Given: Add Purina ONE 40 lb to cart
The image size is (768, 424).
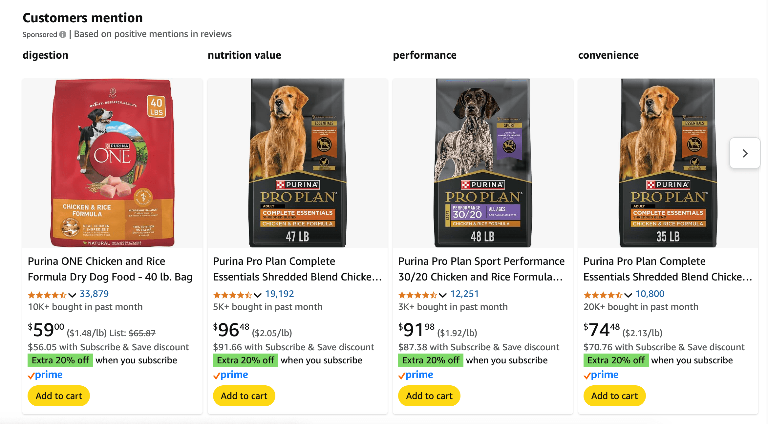Looking at the screenshot, I should coord(59,396).
